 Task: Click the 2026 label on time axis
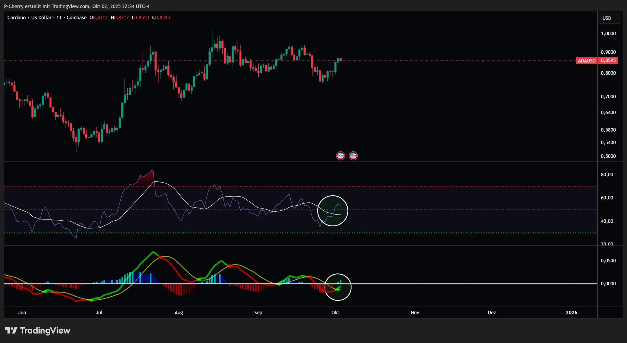(571, 312)
